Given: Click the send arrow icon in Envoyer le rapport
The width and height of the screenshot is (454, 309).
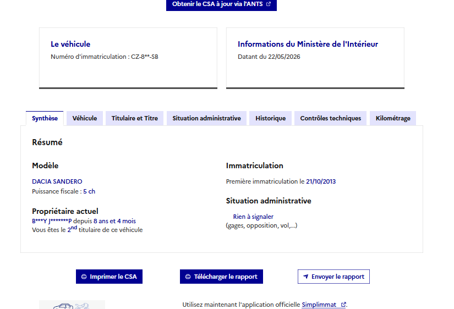Looking at the screenshot, I should pos(305,277).
